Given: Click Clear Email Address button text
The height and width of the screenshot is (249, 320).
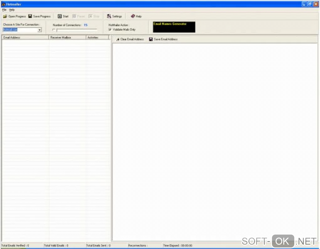Looking at the screenshot, I should pos(132,39).
